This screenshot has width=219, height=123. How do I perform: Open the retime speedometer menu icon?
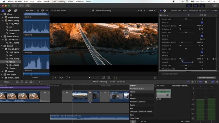pyautogui.click(x=68, y=78)
